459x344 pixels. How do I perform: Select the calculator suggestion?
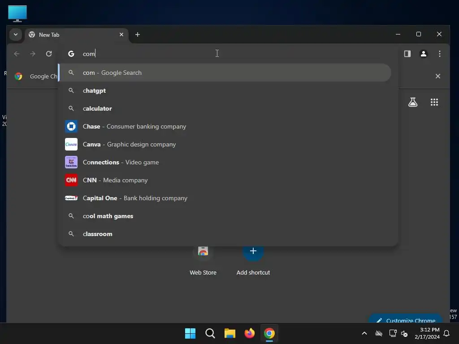225,108
